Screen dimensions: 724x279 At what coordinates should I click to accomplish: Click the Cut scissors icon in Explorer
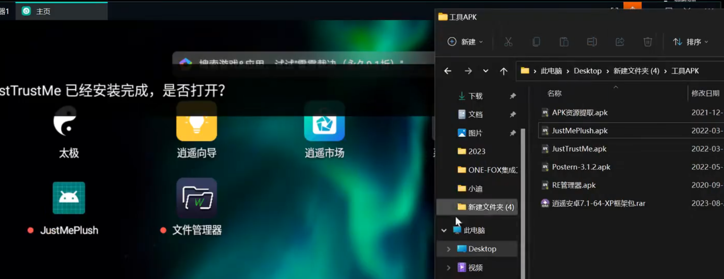click(508, 42)
